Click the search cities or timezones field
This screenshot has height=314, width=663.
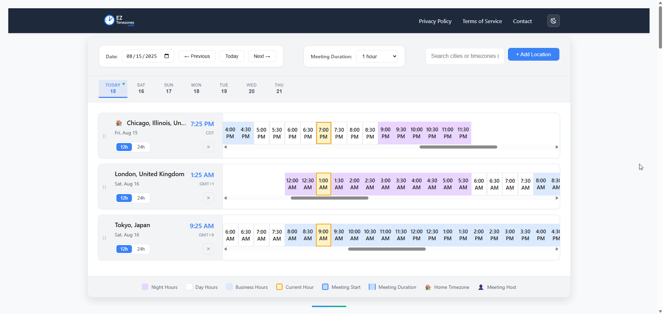coord(465,56)
